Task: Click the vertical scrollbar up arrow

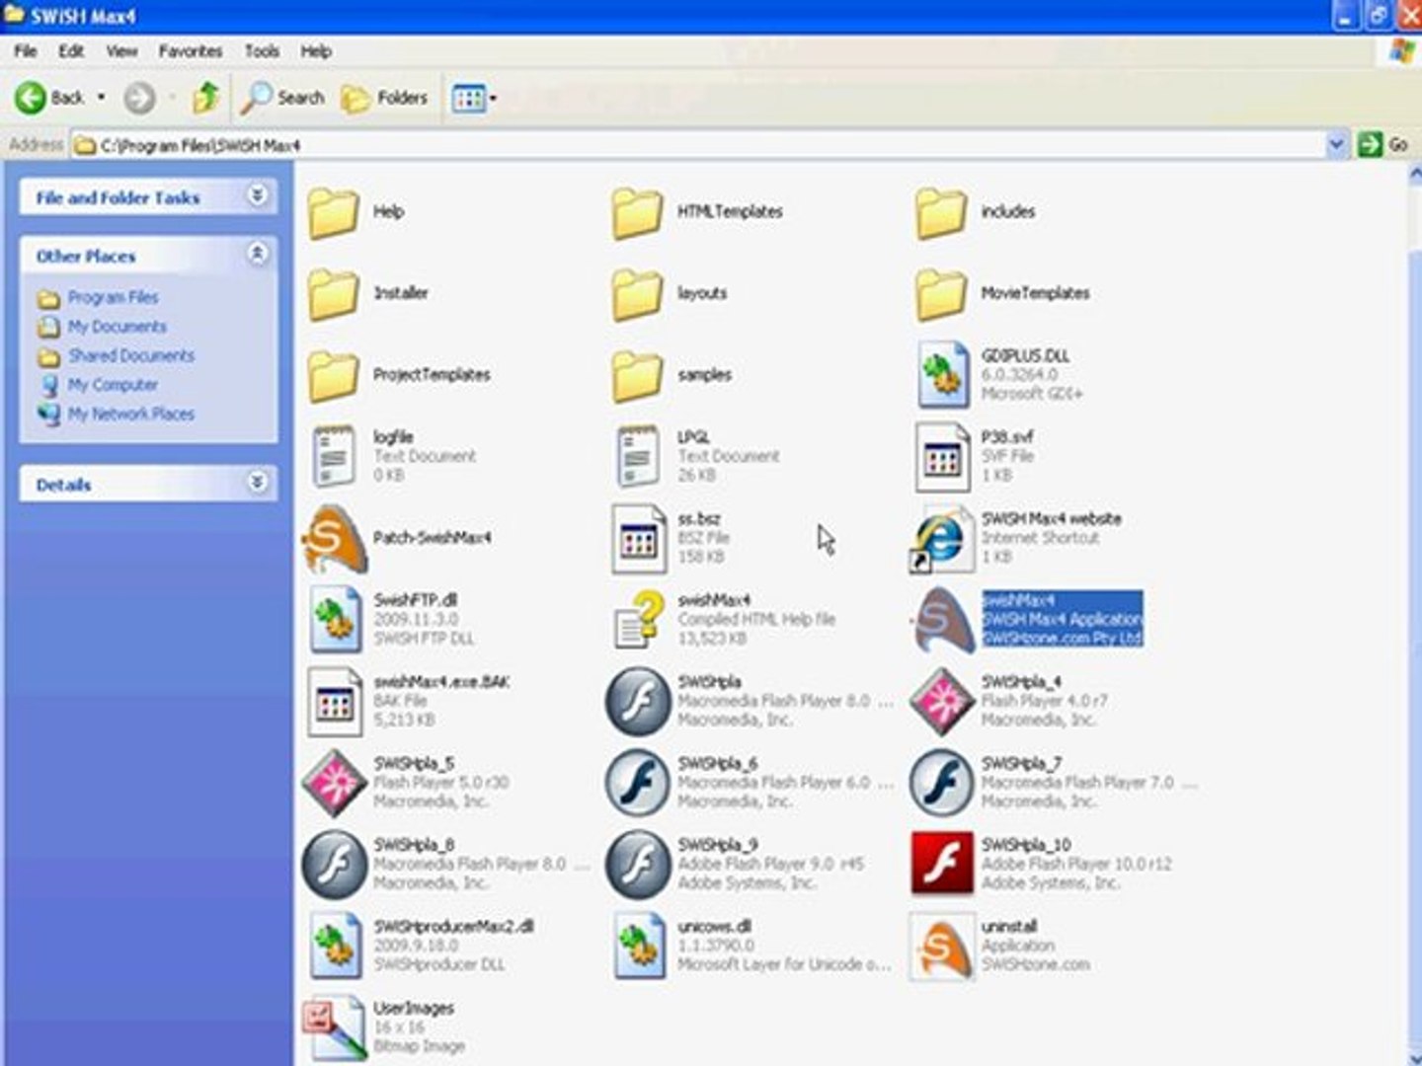Action: (1414, 175)
